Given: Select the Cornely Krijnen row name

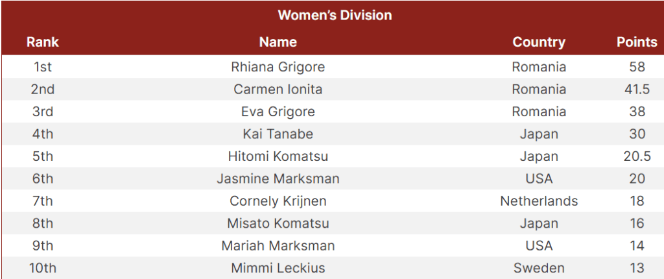Looking at the screenshot, I should 278,201.
